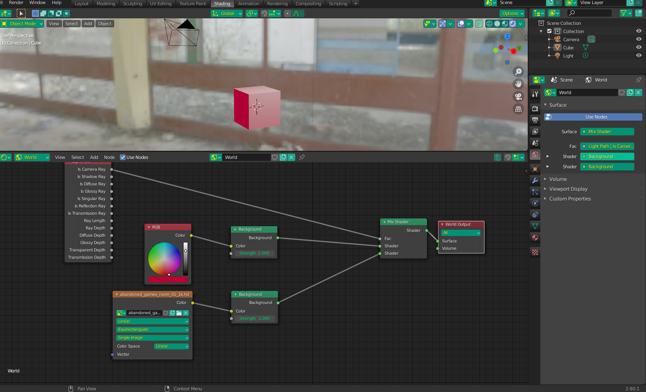The width and height of the screenshot is (646, 392).
Task: Toggle X-ray mode in viewport header
Action: 479,24
